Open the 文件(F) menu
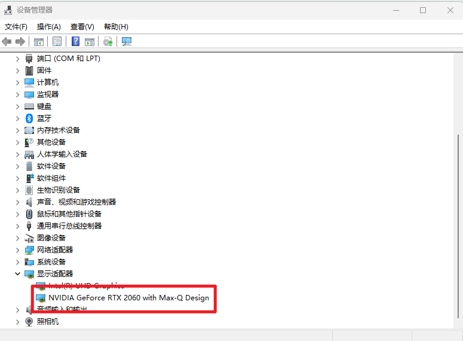Viewport: 463px width, 341px height. coord(16,27)
